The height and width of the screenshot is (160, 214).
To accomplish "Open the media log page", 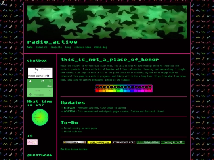I will click(x=101, y=47).
